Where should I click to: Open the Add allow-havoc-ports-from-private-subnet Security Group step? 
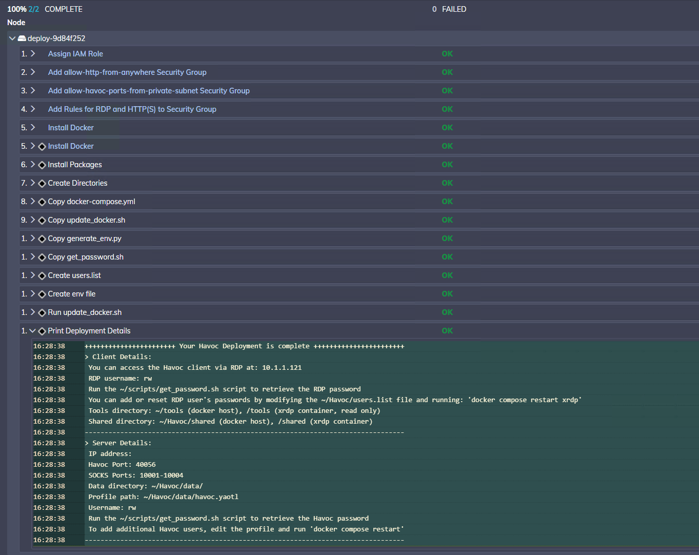149,91
